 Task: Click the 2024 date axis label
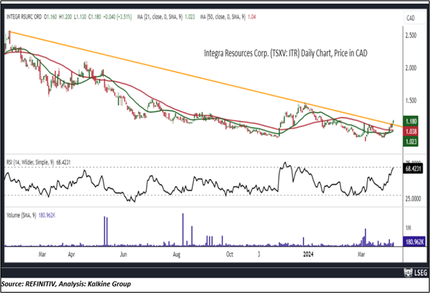(308, 255)
